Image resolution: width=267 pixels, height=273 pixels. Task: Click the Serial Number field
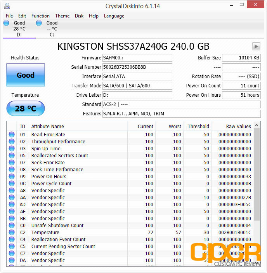[137, 67]
